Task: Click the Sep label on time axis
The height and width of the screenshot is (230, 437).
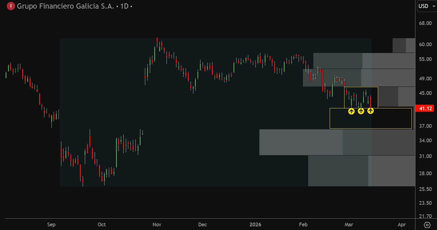Action: 51,224
